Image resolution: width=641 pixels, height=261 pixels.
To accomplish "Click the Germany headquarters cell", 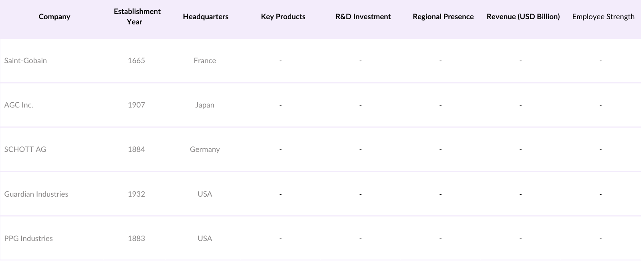I will tap(205, 149).
